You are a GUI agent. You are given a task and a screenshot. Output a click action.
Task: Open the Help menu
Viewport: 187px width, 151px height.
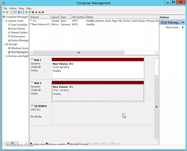[x=29, y=8]
